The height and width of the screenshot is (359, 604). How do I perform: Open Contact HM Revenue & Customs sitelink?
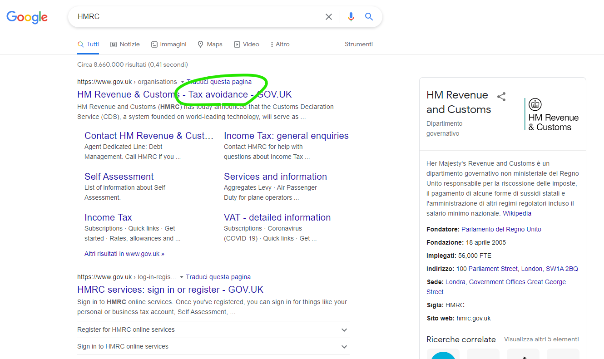(149, 136)
